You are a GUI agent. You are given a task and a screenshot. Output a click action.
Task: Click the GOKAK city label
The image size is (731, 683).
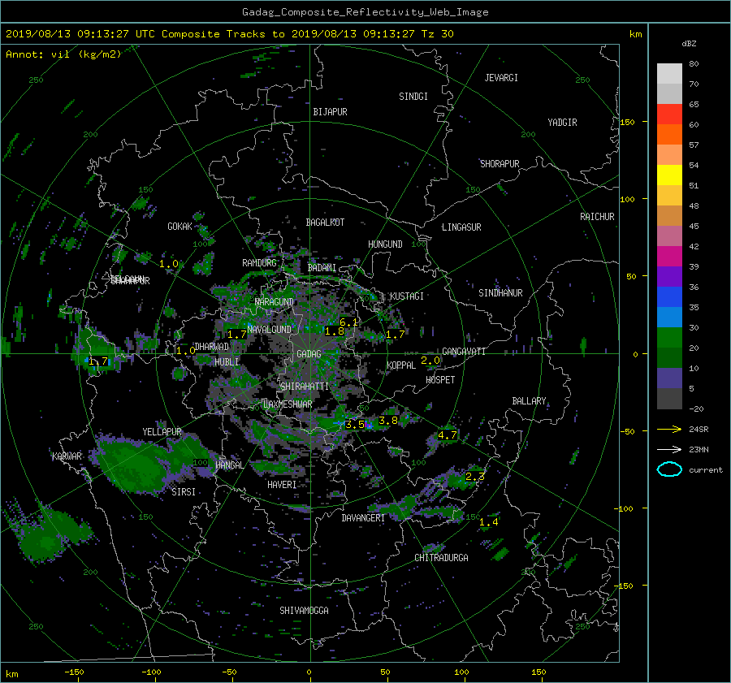(180, 227)
